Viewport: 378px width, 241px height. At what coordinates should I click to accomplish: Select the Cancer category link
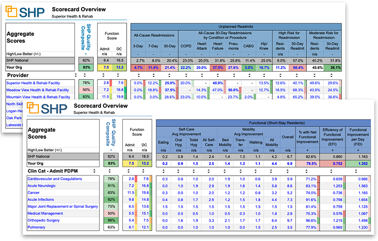pyautogui.click(x=34, y=193)
